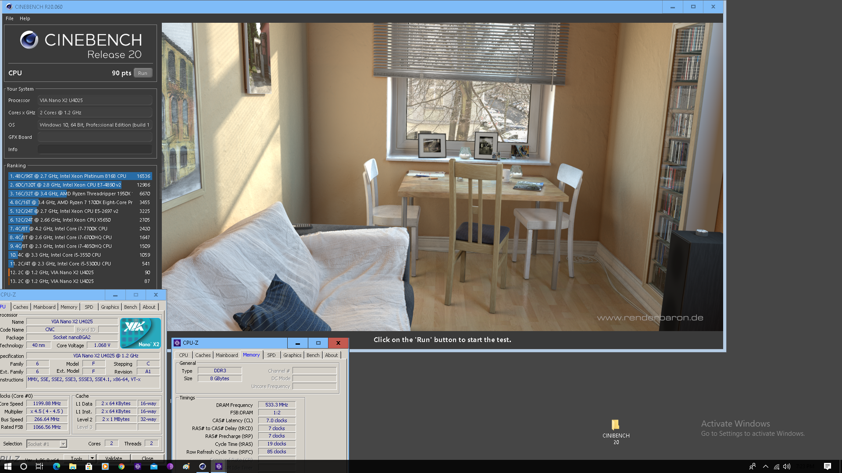Image resolution: width=842 pixels, height=473 pixels.
Task: Open Cortana search circle on taskbar
Action: 24,466
